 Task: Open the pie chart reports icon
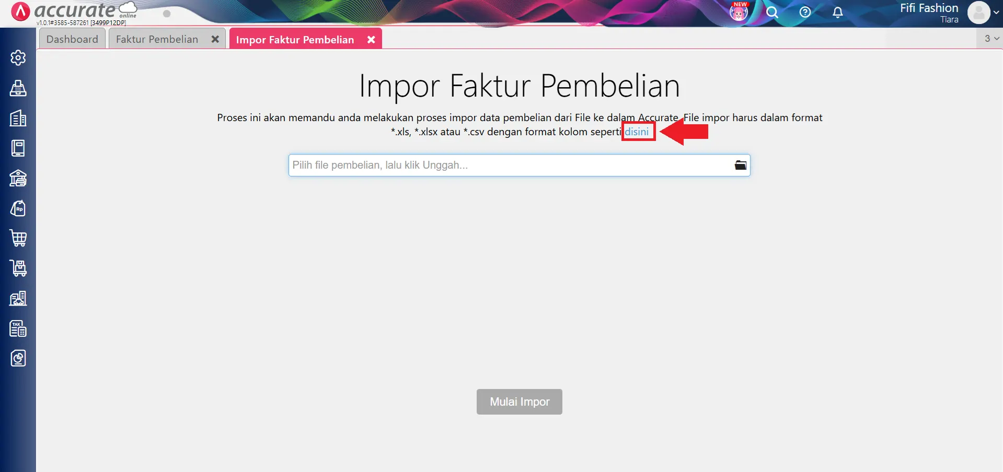[x=18, y=358]
